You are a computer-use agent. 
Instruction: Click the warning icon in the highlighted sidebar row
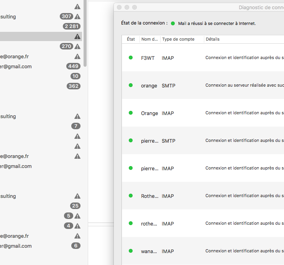click(x=77, y=36)
